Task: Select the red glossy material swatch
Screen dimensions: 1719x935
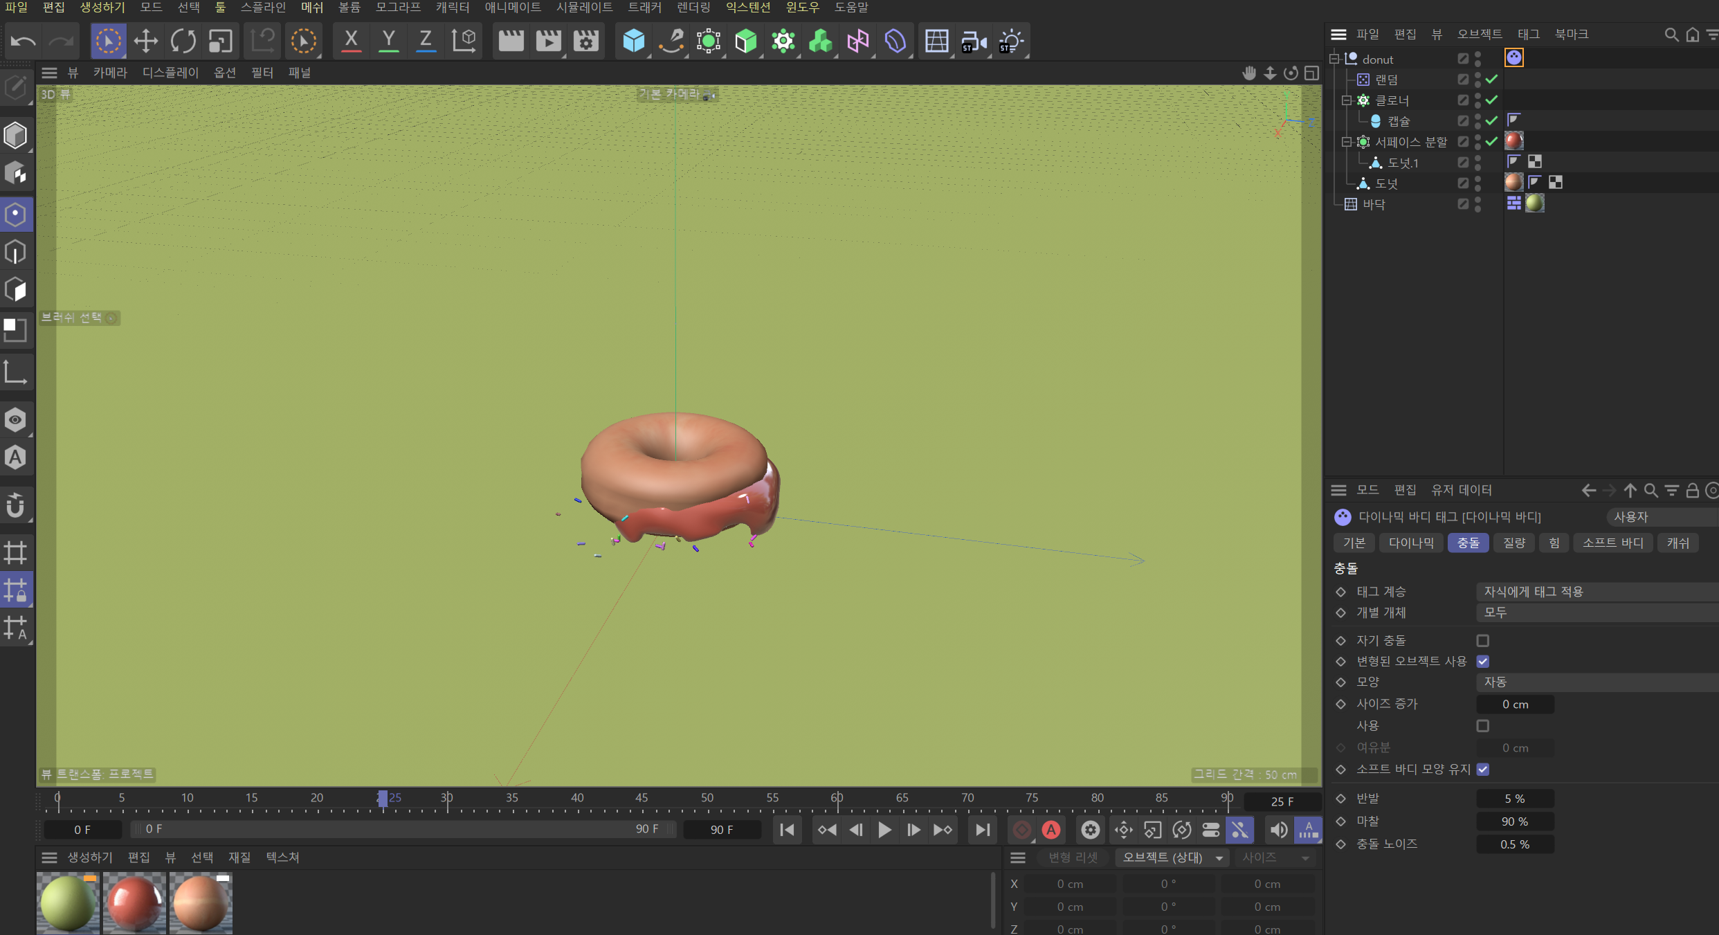Action: pos(134,903)
